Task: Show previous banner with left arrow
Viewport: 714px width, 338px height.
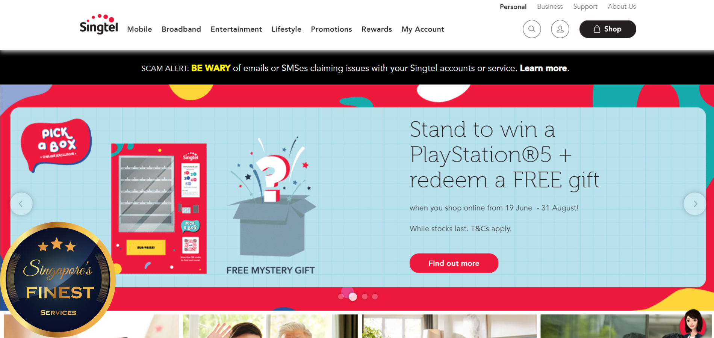Action: (x=21, y=204)
